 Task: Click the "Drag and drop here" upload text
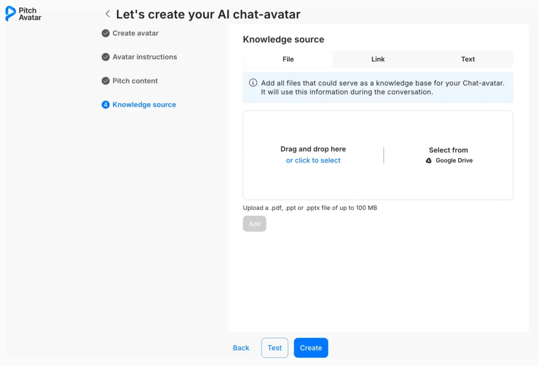[x=313, y=149]
